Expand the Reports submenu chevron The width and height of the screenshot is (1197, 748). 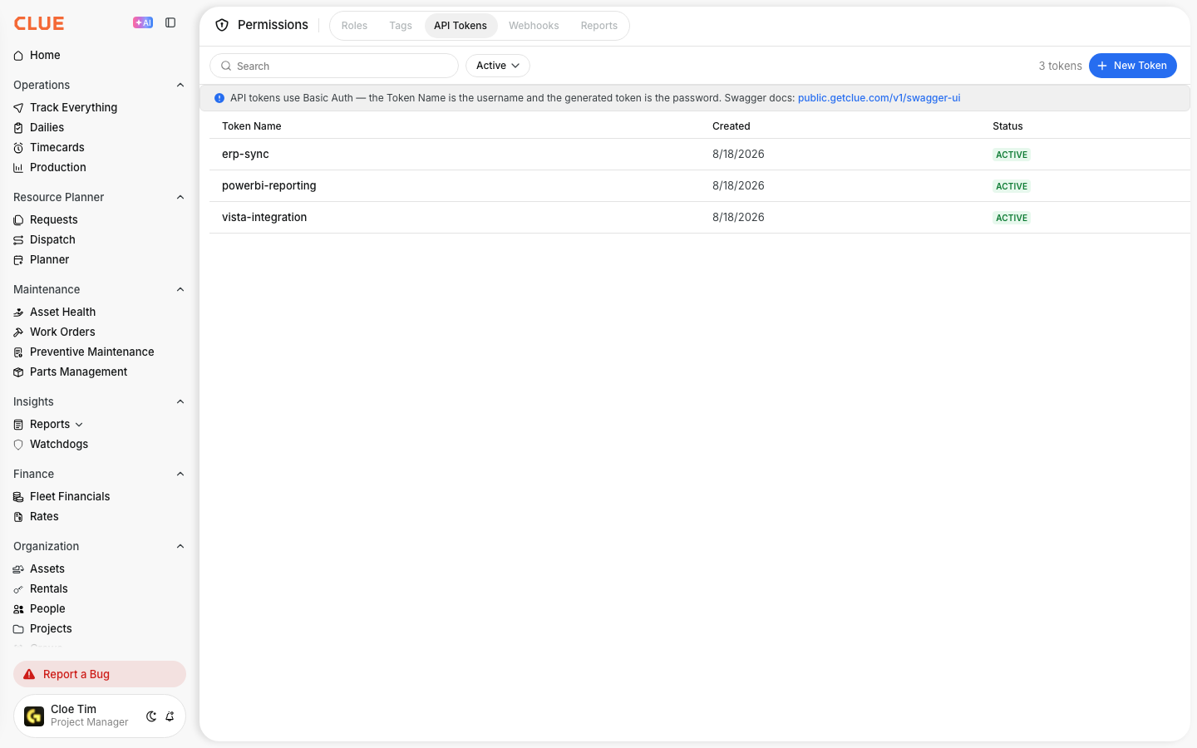coord(79,425)
